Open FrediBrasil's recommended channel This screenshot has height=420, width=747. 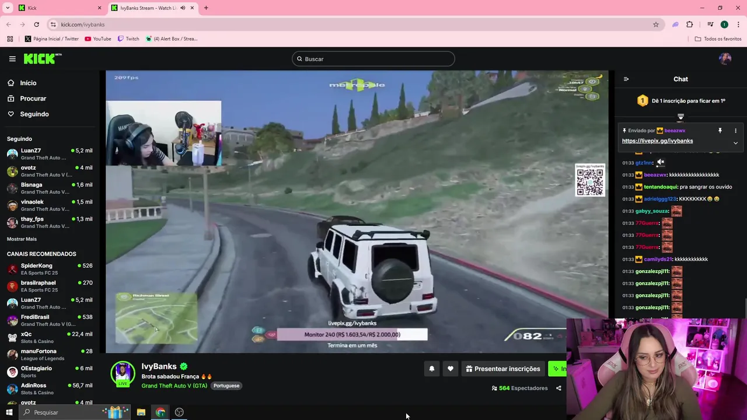click(50, 320)
